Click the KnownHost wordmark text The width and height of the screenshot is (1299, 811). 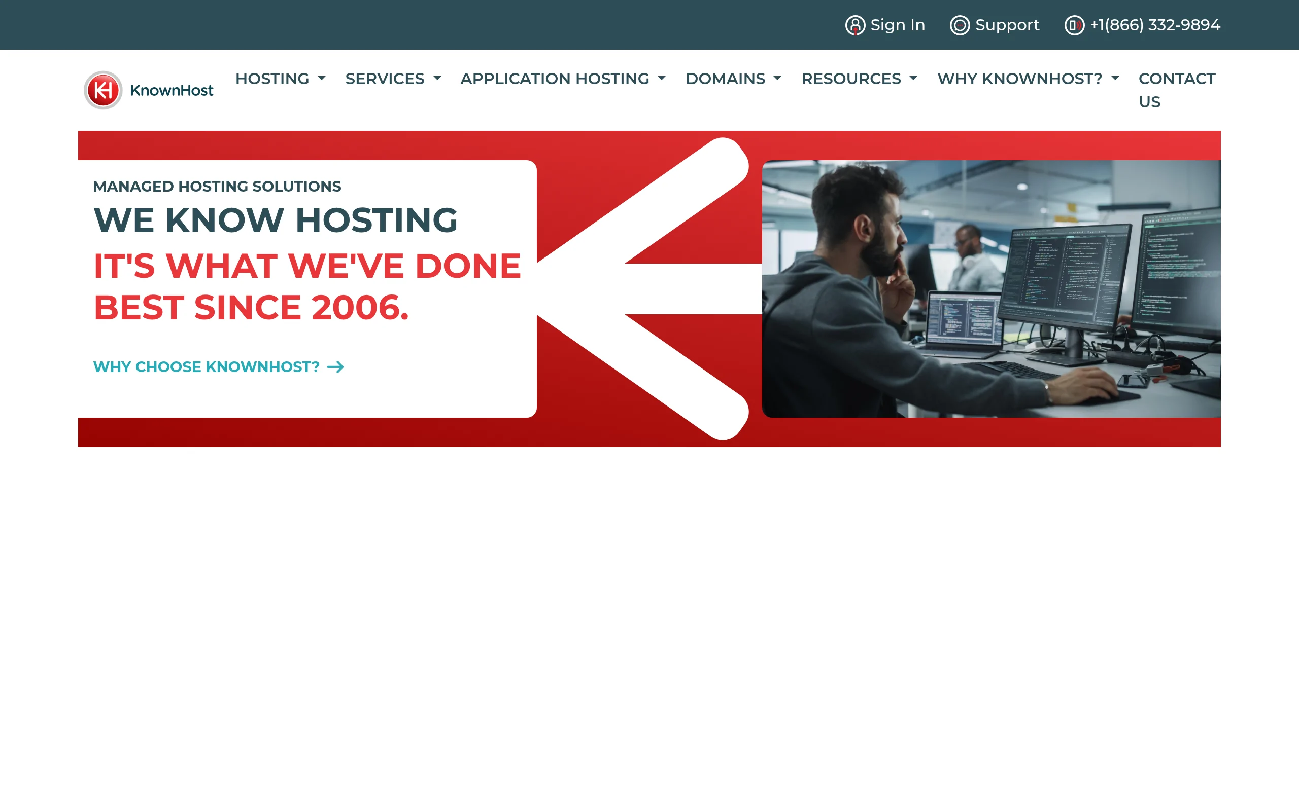tap(172, 90)
